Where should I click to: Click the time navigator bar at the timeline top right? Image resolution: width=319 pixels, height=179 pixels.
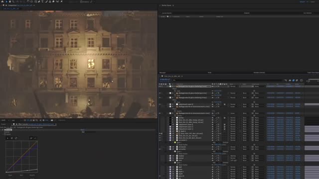(314, 80)
